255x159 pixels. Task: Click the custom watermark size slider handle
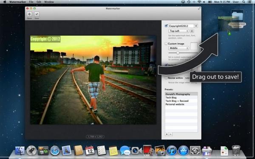[x=178, y=53]
